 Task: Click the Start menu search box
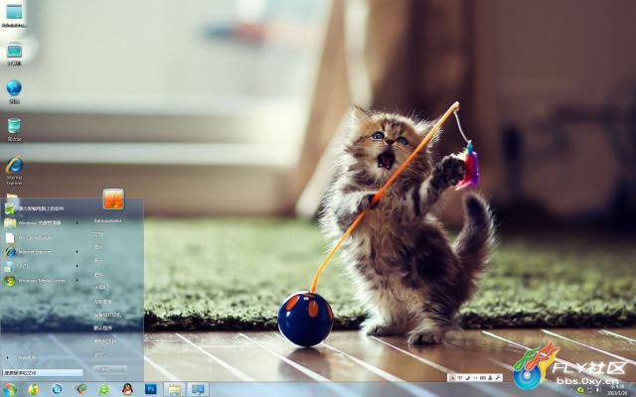[43, 373]
